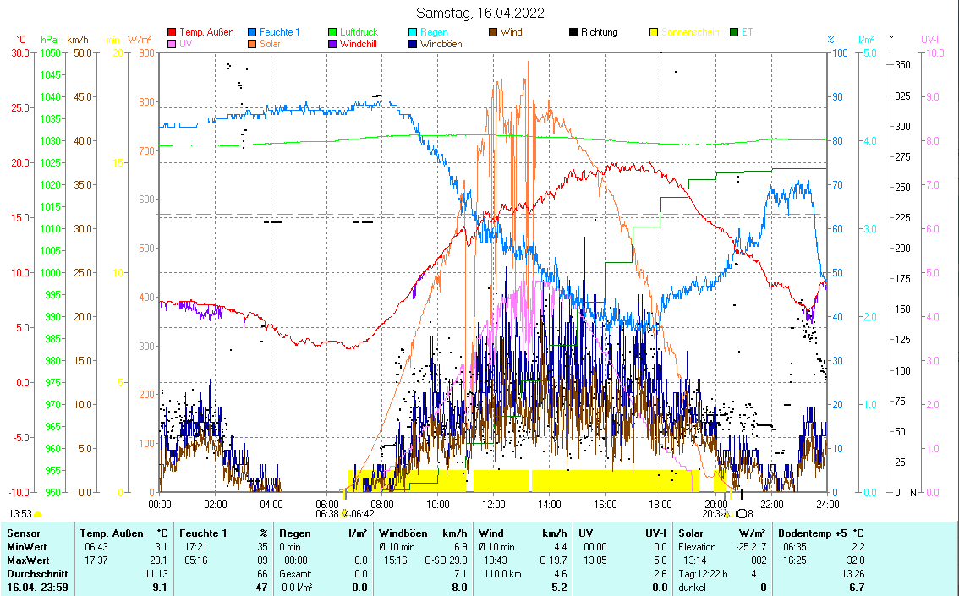Click the purple Windchill legend swatch

click(x=332, y=44)
